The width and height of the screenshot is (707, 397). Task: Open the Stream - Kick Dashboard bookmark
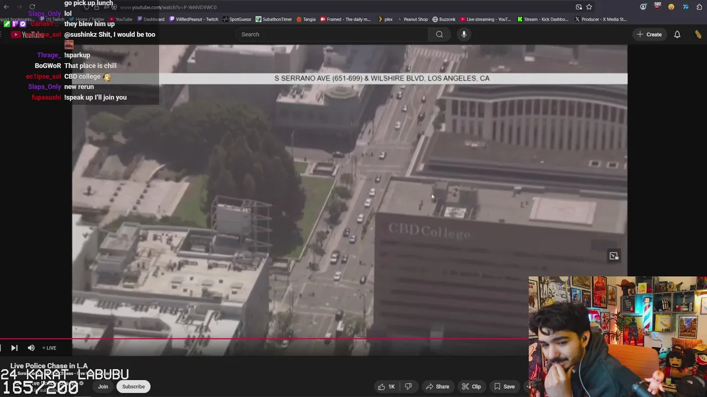point(543,19)
